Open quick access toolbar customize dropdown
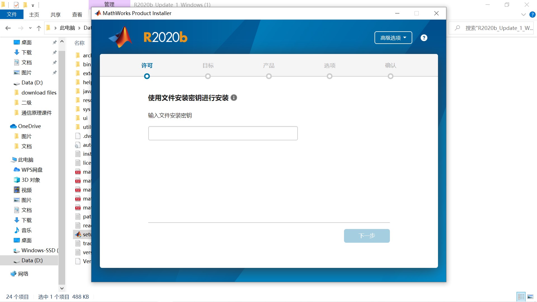The image size is (537, 302). point(33,5)
